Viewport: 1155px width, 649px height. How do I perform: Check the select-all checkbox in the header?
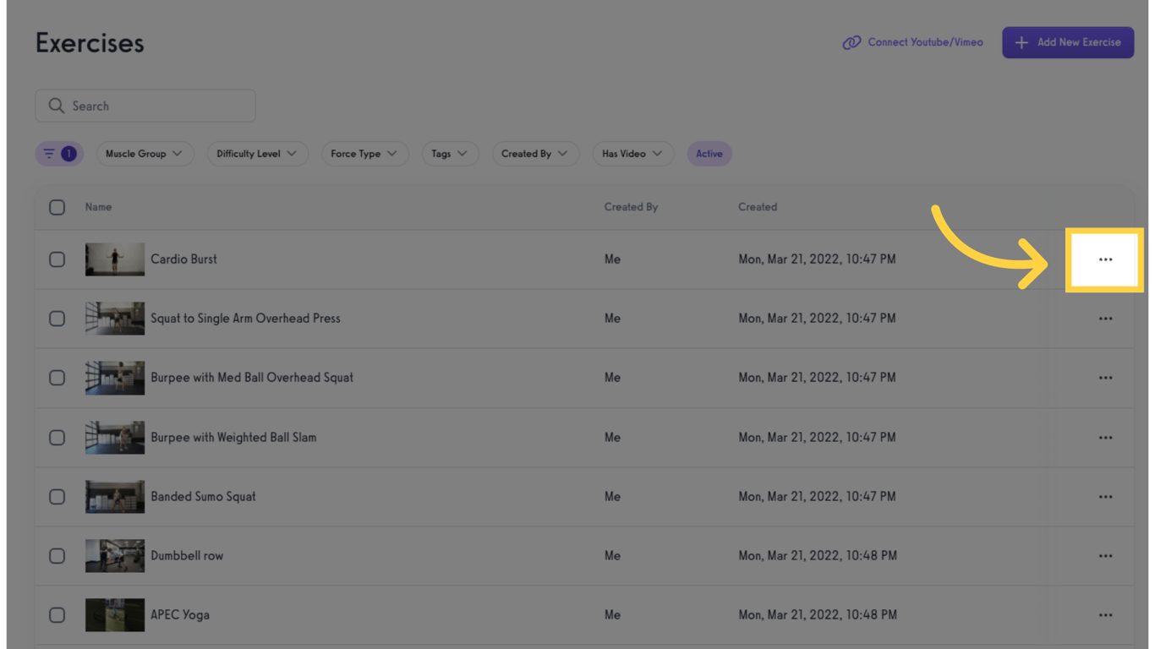pos(57,207)
